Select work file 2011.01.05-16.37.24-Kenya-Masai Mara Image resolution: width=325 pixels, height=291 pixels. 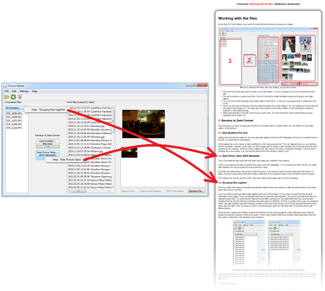pos(90,180)
